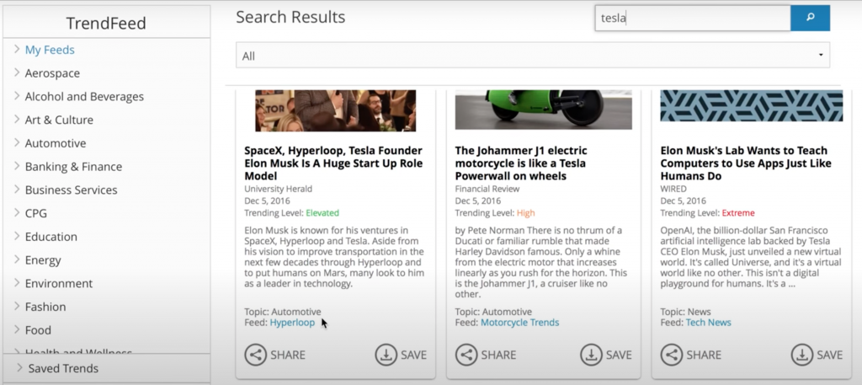
Task: Click share icon on SpaceX Hyperloop card
Action: (255, 355)
